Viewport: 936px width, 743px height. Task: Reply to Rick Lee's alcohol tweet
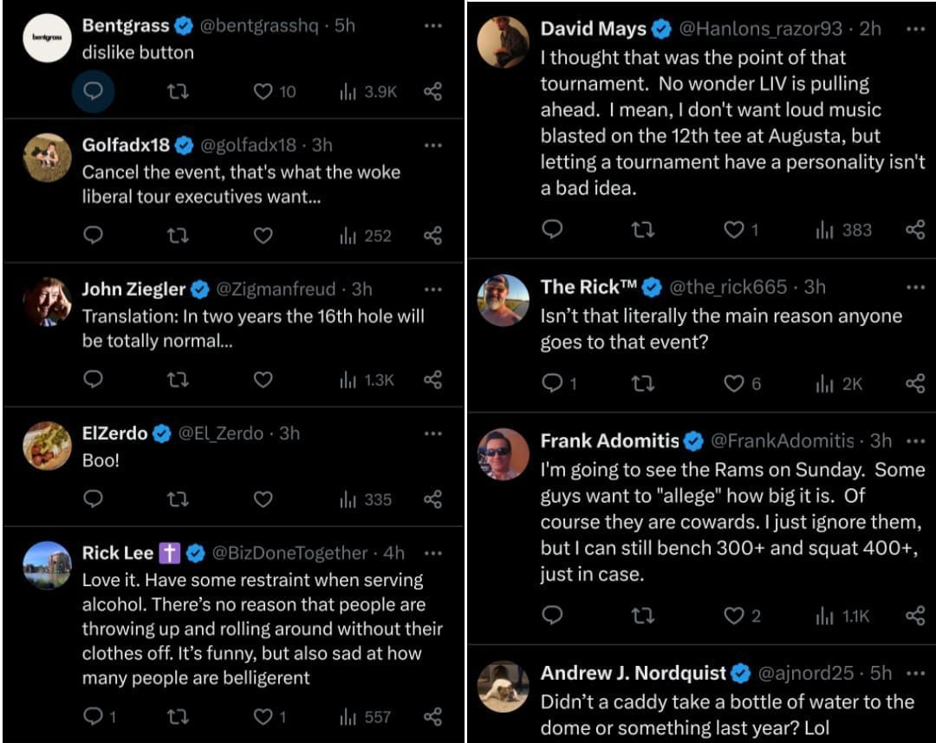(94, 717)
